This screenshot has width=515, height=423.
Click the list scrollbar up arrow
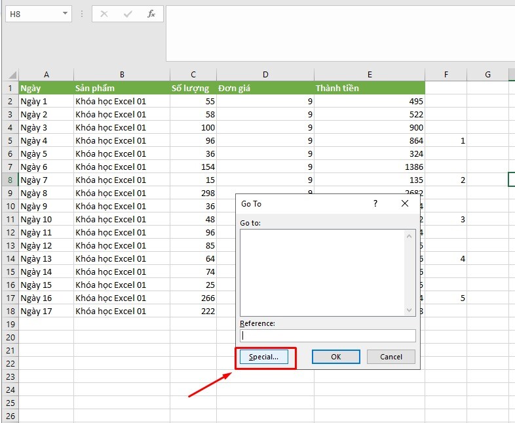point(410,236)
